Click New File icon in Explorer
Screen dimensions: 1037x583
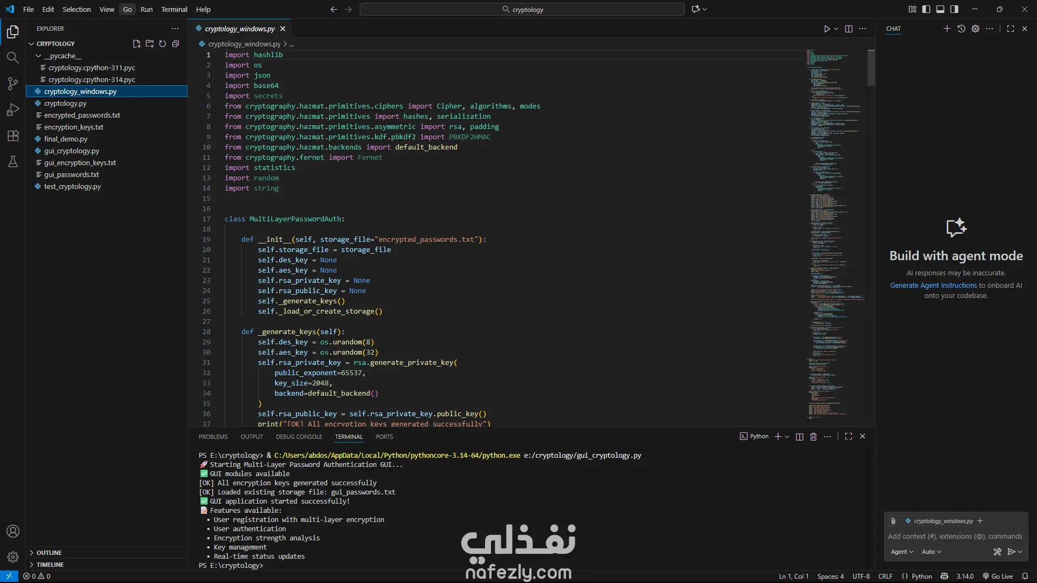[137, 44]
